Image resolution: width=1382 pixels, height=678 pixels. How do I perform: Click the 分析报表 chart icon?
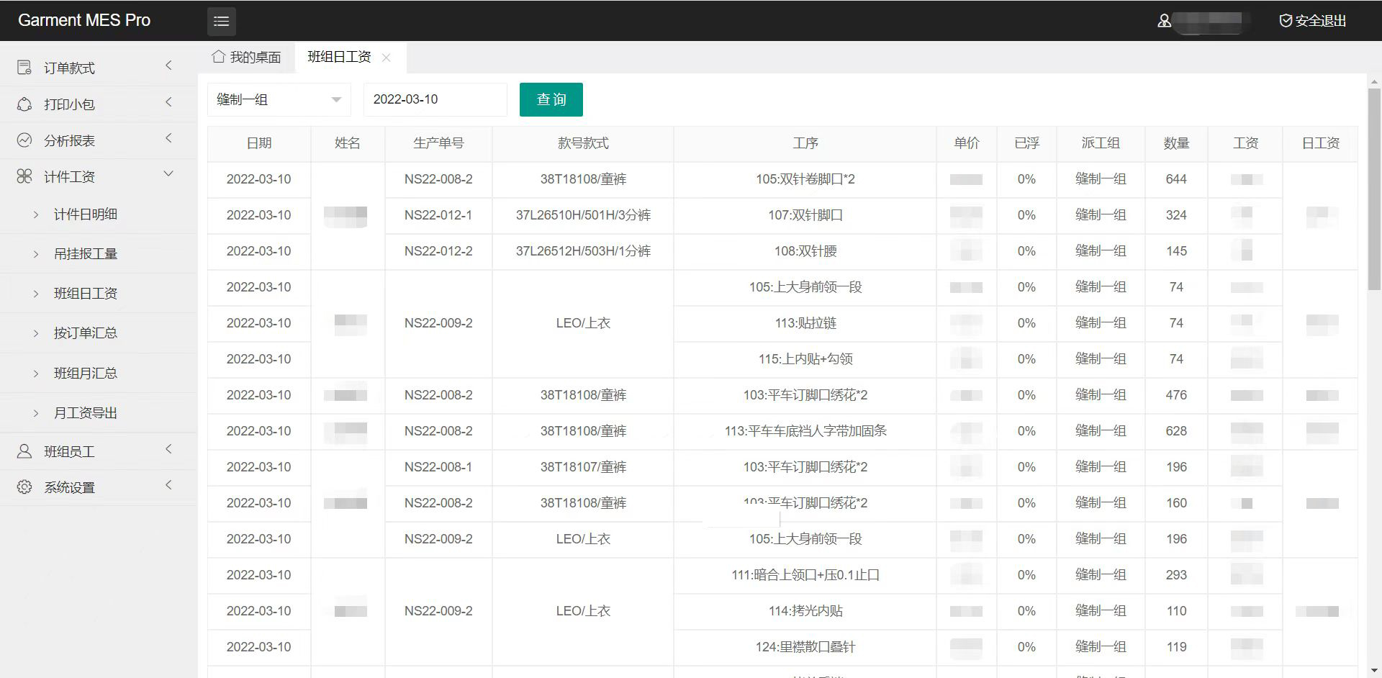tap(24, 140)
